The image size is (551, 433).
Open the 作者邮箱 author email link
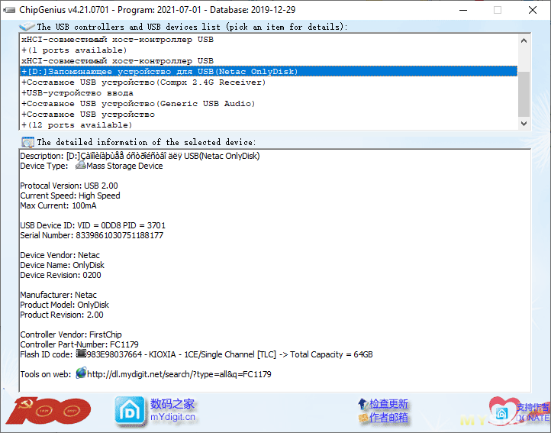[388, 418]
